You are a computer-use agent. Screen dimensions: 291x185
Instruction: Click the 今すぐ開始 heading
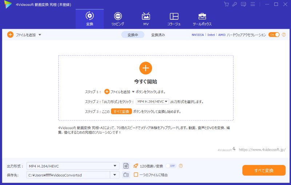point(145,81)
